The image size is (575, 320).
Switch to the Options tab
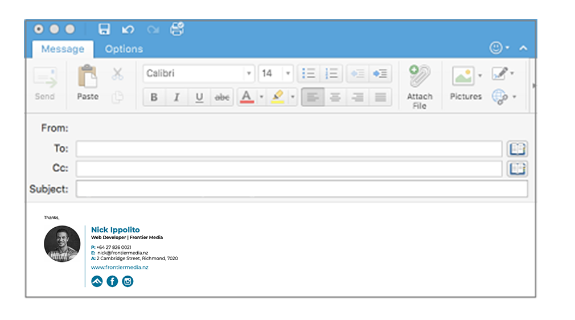click(x=124, y=49)
